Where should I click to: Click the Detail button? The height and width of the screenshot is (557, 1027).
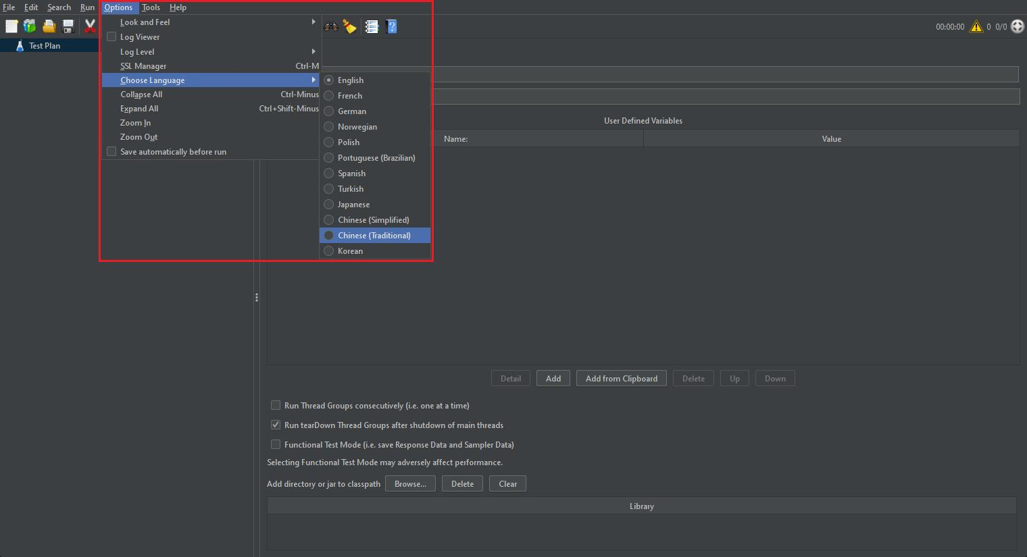tap(511, 378)
